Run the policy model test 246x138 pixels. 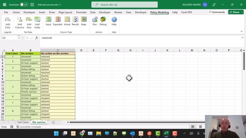pyautogui.click(x=95, y=21)
